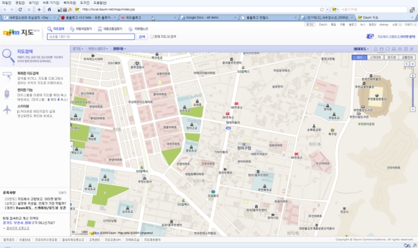
Task: Open the 길찾기 tab beside 지도검색
Action: point(81,29)
